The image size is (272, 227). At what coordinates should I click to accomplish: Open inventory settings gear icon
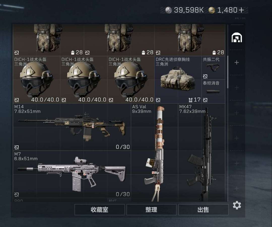coord(237,205)
